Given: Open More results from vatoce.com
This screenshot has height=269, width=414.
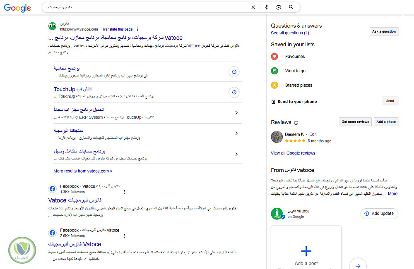Looking at the screenshot, I should click(83, 171).
